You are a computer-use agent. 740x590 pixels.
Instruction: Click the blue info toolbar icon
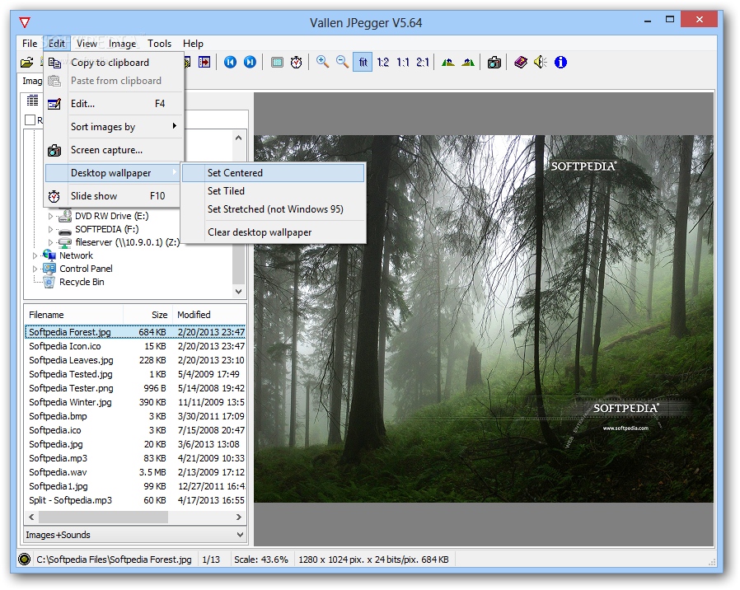coord(560,63)
